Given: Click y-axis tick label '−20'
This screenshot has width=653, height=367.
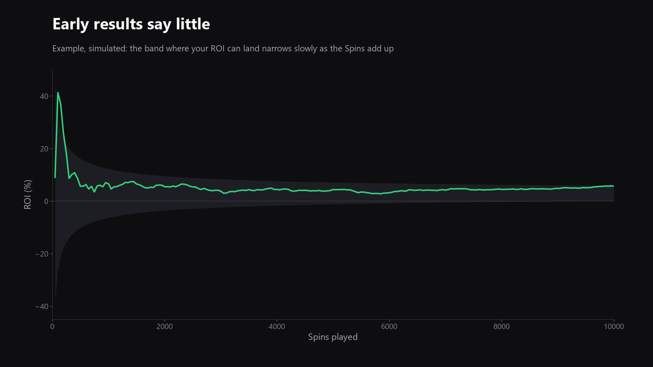Looking at the screenshot, I should tap(42, 254).
